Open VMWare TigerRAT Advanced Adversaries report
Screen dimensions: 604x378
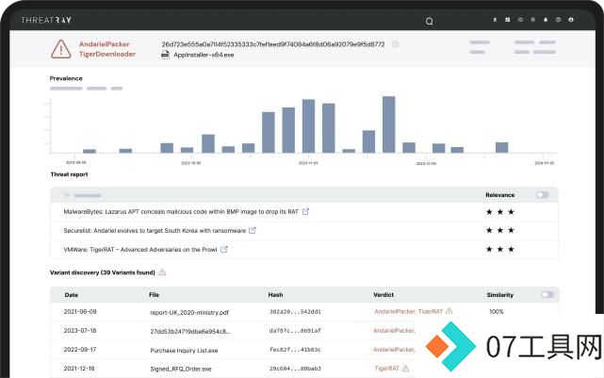click(140, 249)
